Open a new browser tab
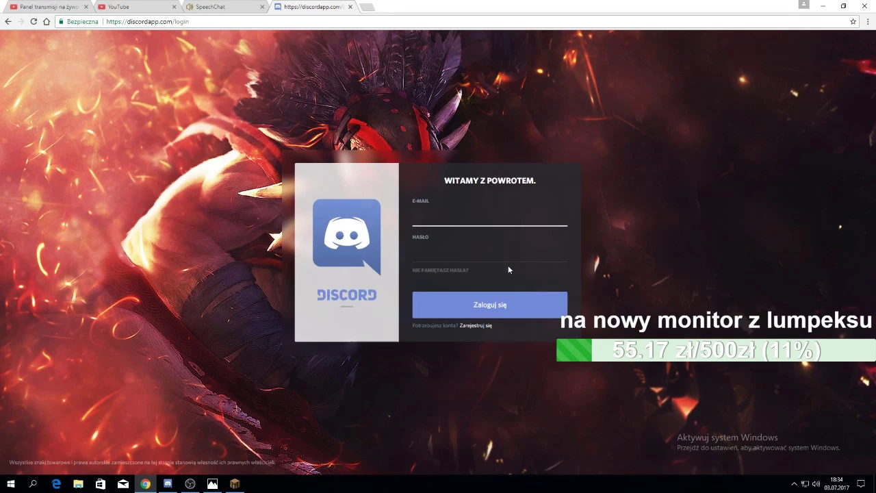 (x=367, y=7)
